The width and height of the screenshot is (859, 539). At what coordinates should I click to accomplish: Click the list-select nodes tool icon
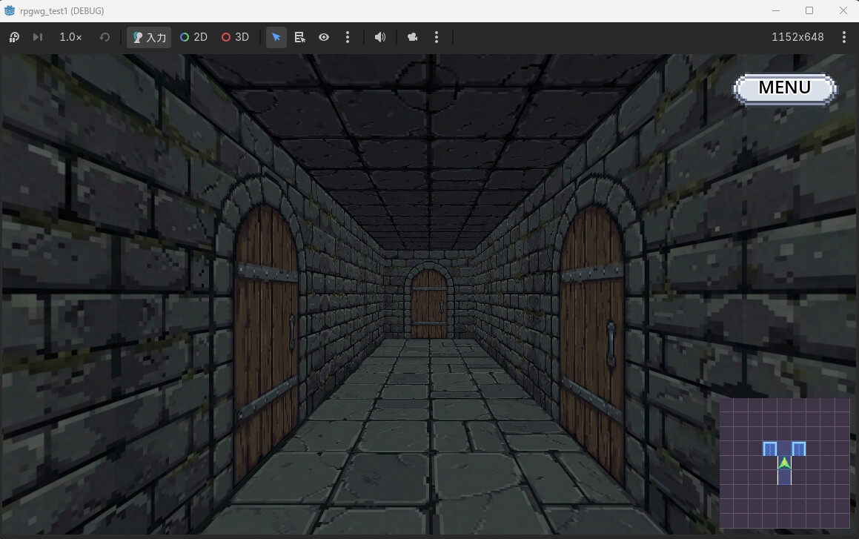point(299,37)
